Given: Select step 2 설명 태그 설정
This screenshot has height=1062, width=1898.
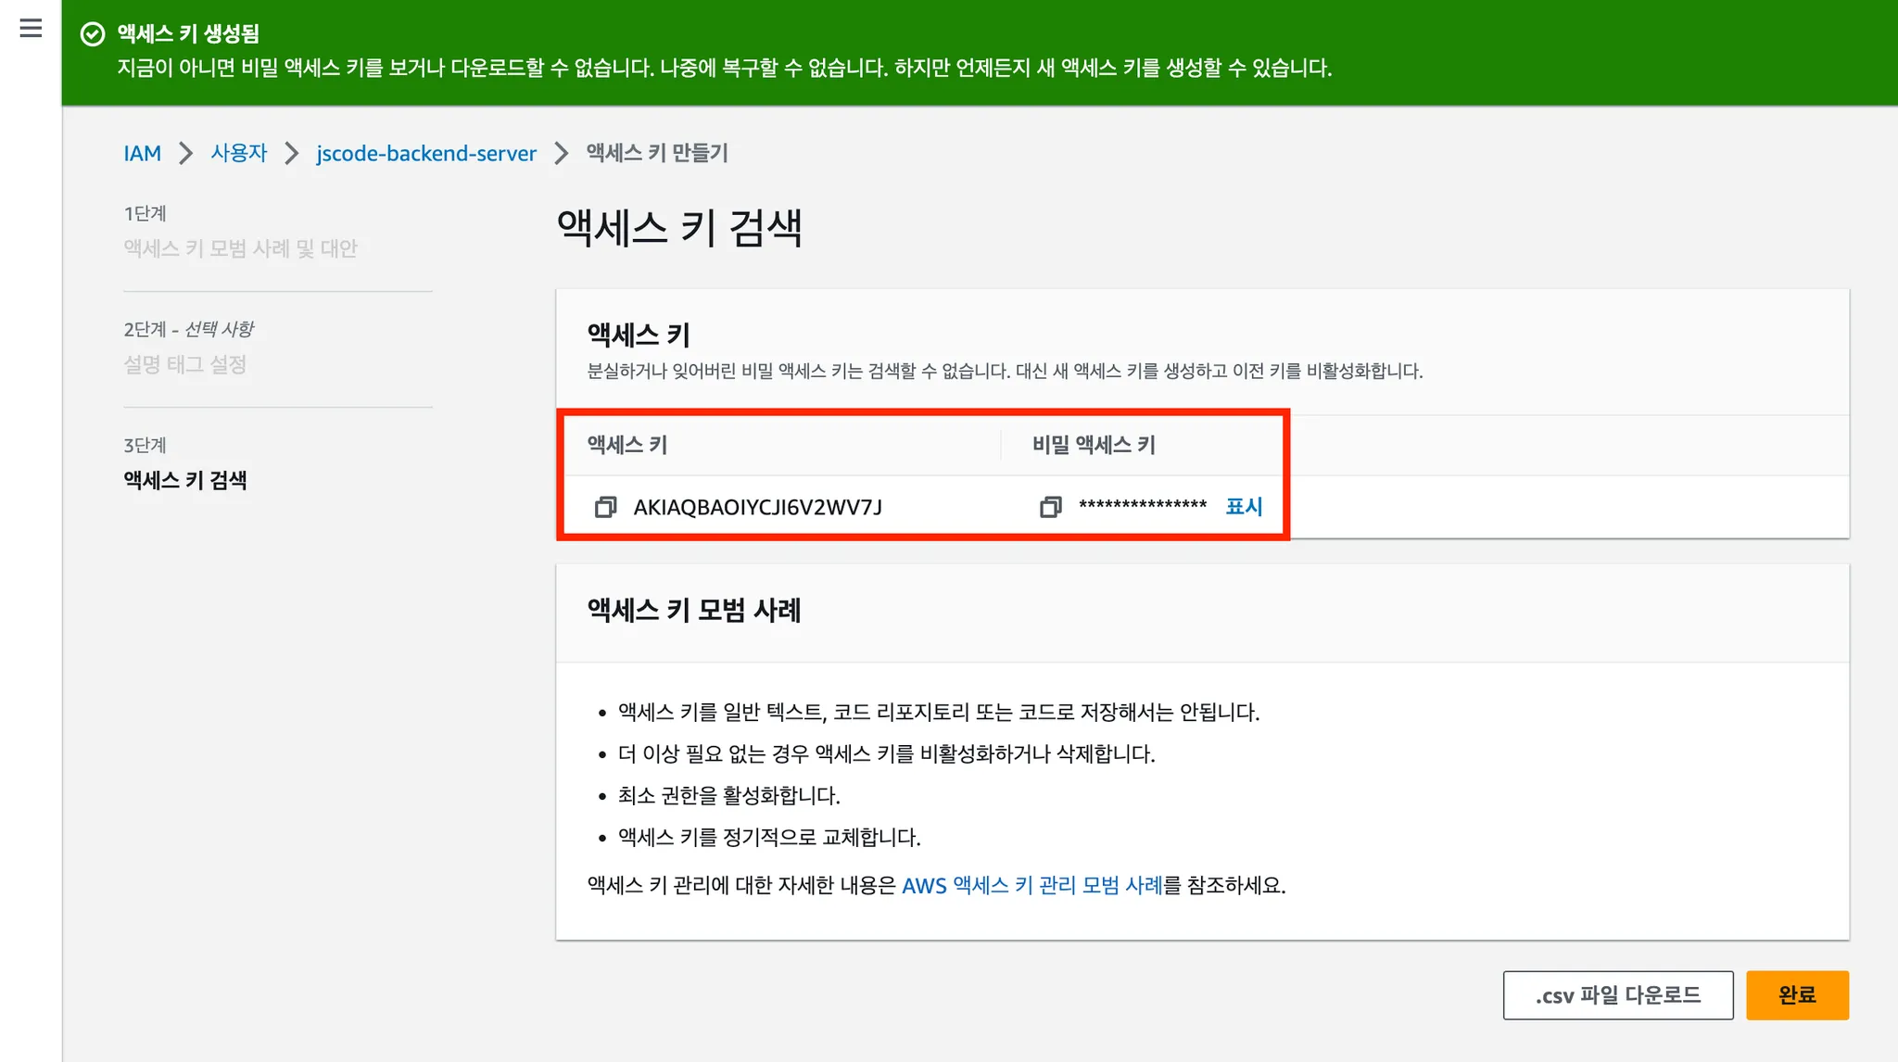Looking at the screenshot, I should tap(185, 364).
